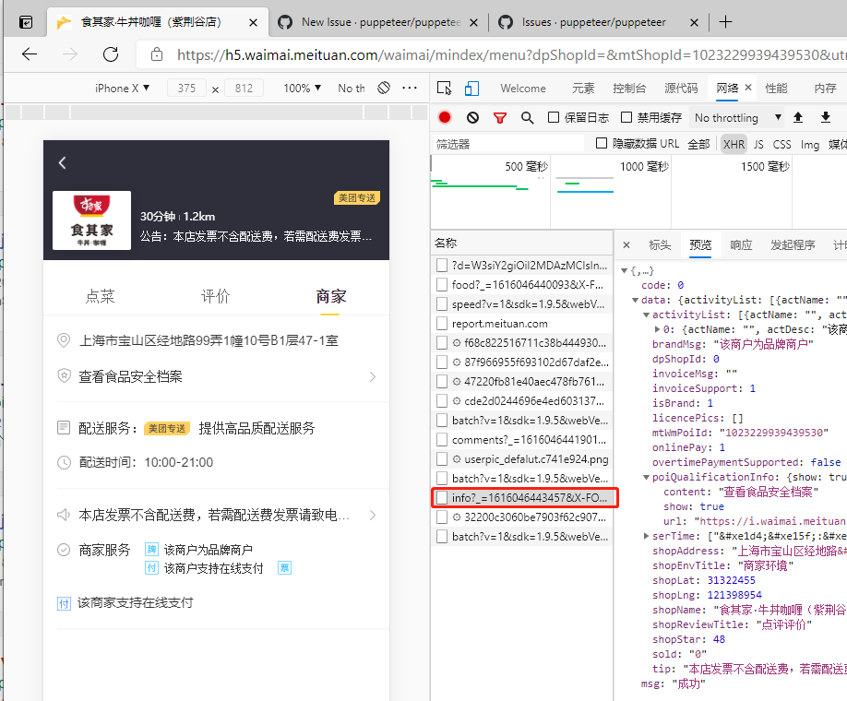Open the 源代码 DevTools tab
847x701 pixels.
681,88
